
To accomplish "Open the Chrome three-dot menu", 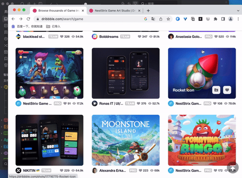I will (238, 19).
